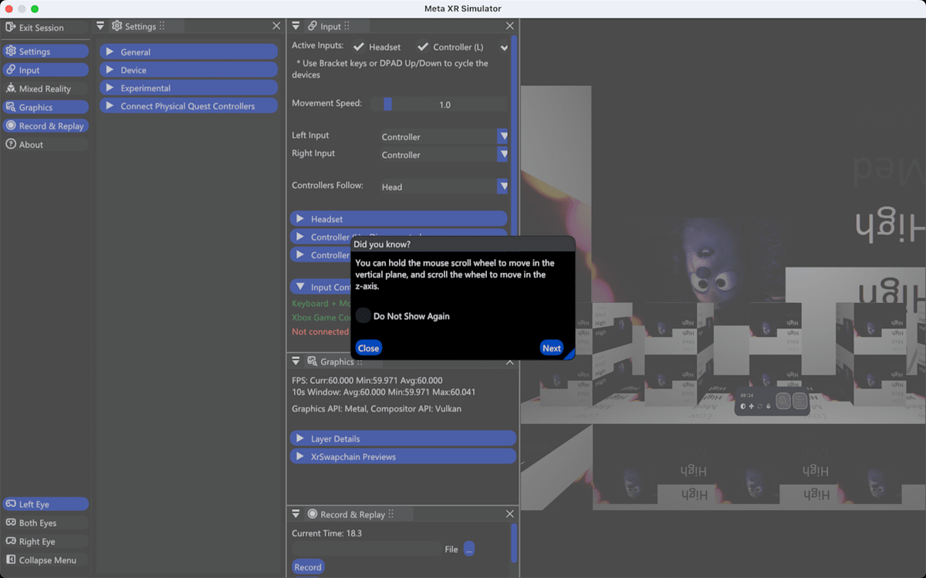The height and width of the screenshot is (578, 926).
Task: Click the Exit Session icon in the sidebar
Action: (11, 27)
